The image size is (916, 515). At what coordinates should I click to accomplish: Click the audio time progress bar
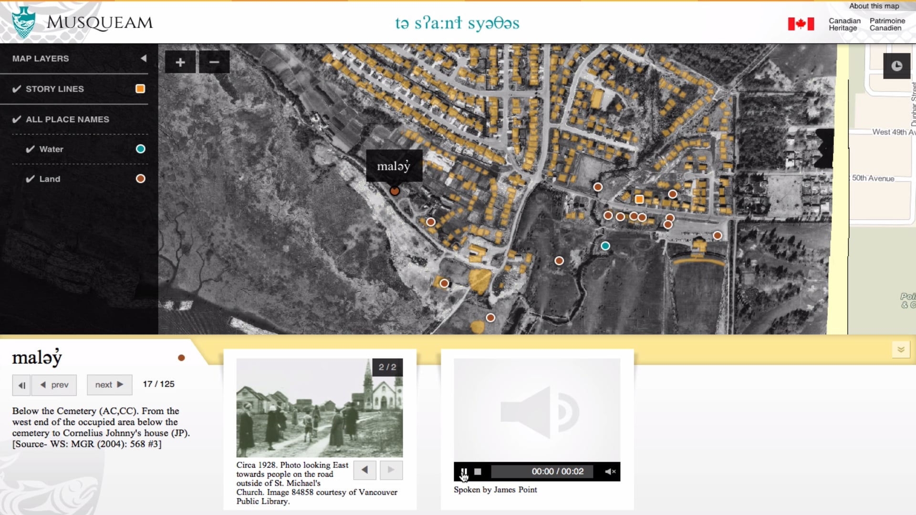(x=542, y=472)
